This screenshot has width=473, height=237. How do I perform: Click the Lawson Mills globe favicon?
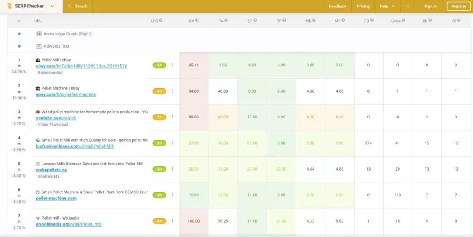coord(38,164)
